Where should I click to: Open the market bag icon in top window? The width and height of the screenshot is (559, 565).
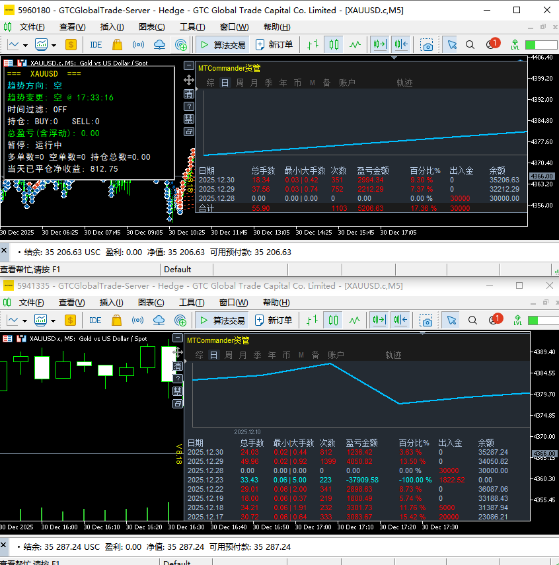117,45
